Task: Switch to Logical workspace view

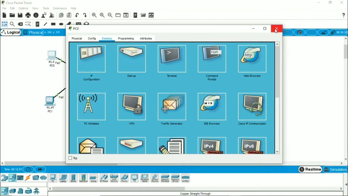Action: (x=11, y=32)
